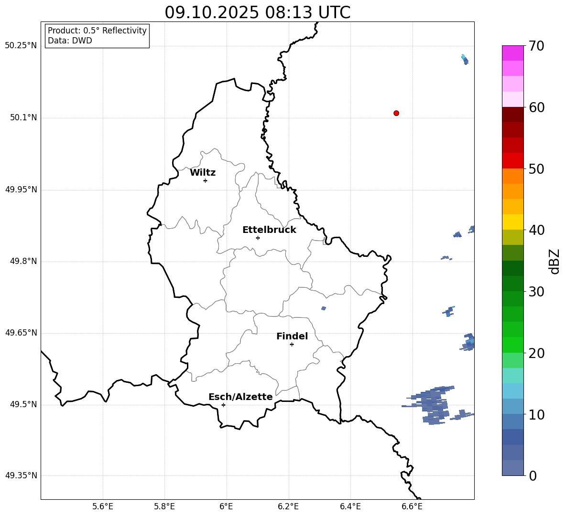Viewport: 566px width, 516px height.
Task: Click the red radar site dot
Action: coord(396,113)
